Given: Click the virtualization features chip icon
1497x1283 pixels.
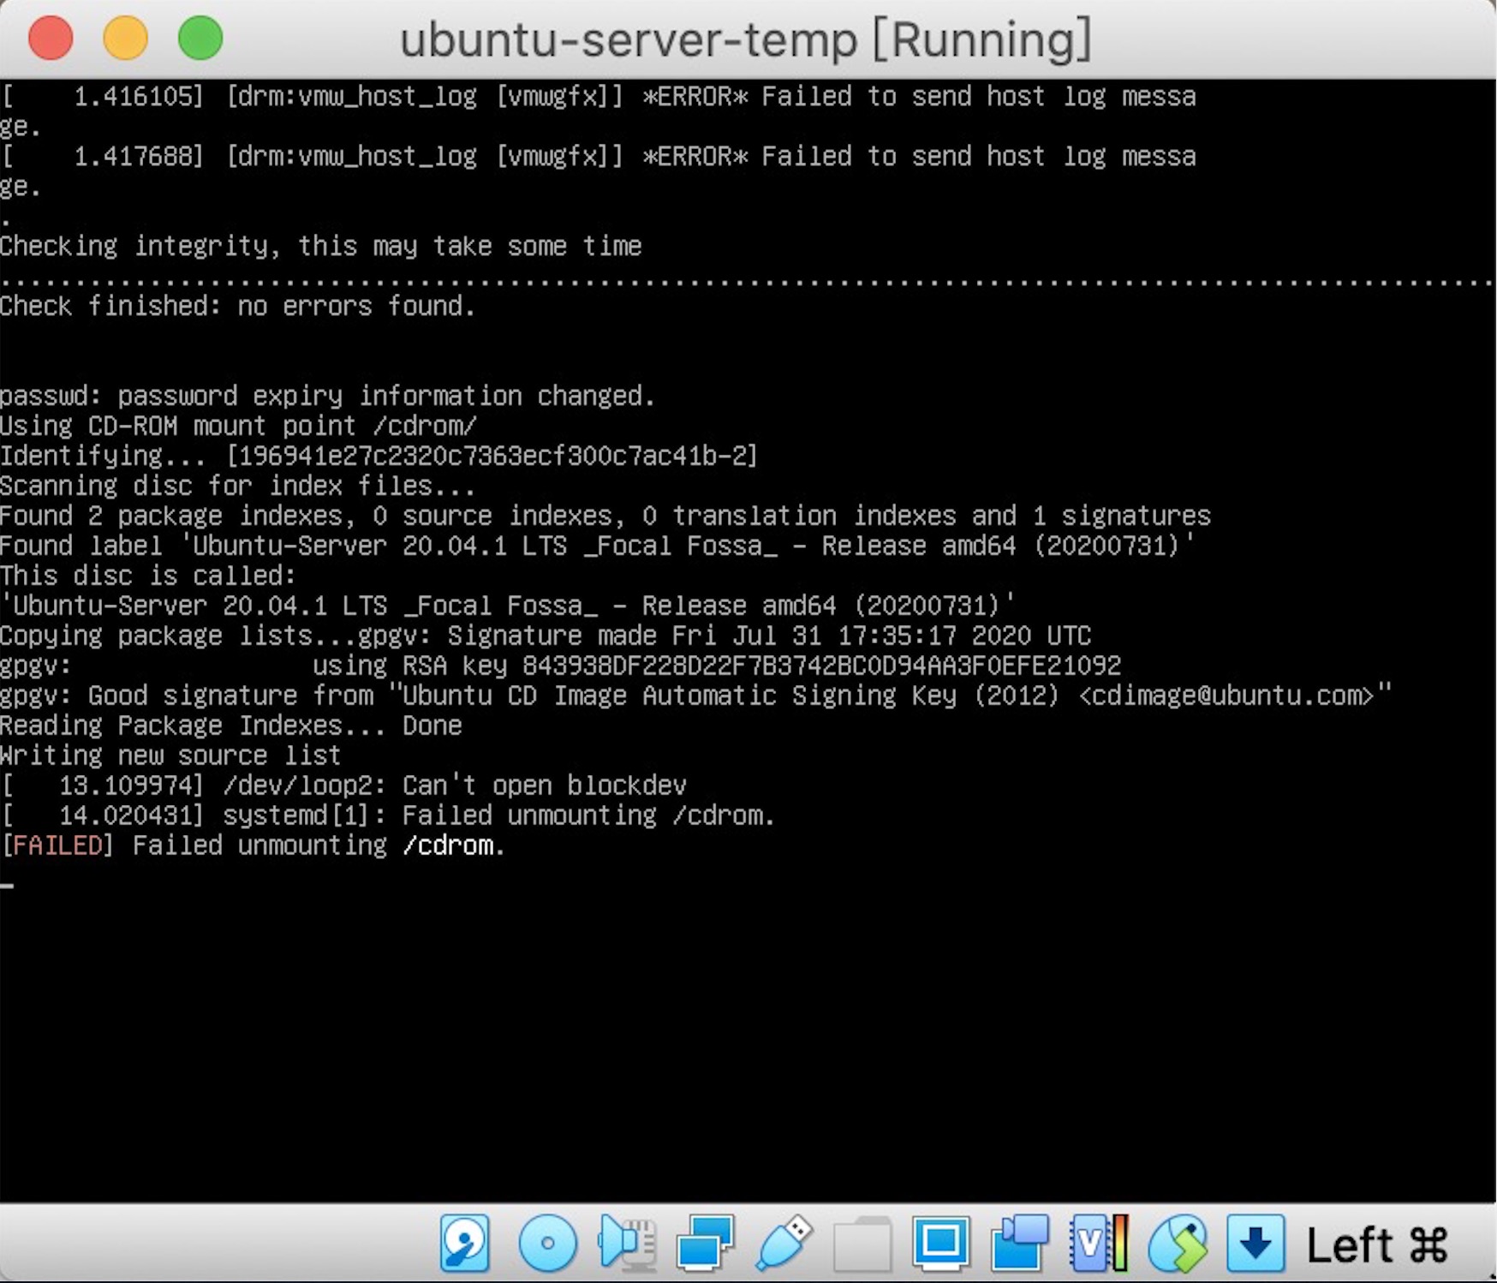Looking at the screenshot, I should point(1089,1244).
